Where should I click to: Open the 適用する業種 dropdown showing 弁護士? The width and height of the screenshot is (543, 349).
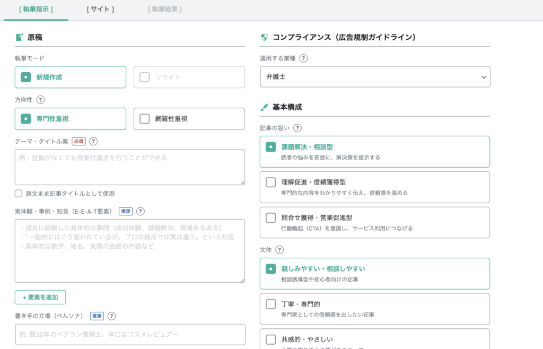pos(374,76)
